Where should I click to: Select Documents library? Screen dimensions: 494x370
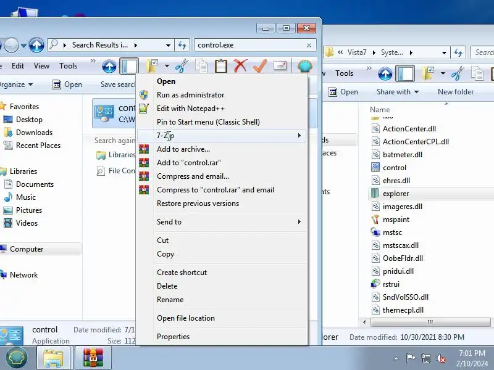28,184
